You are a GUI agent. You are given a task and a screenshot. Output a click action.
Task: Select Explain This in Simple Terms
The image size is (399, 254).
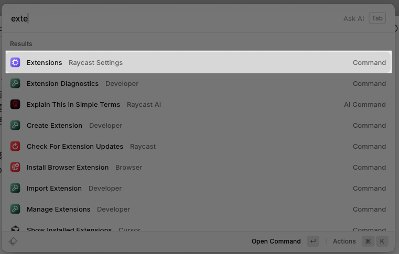199,104
